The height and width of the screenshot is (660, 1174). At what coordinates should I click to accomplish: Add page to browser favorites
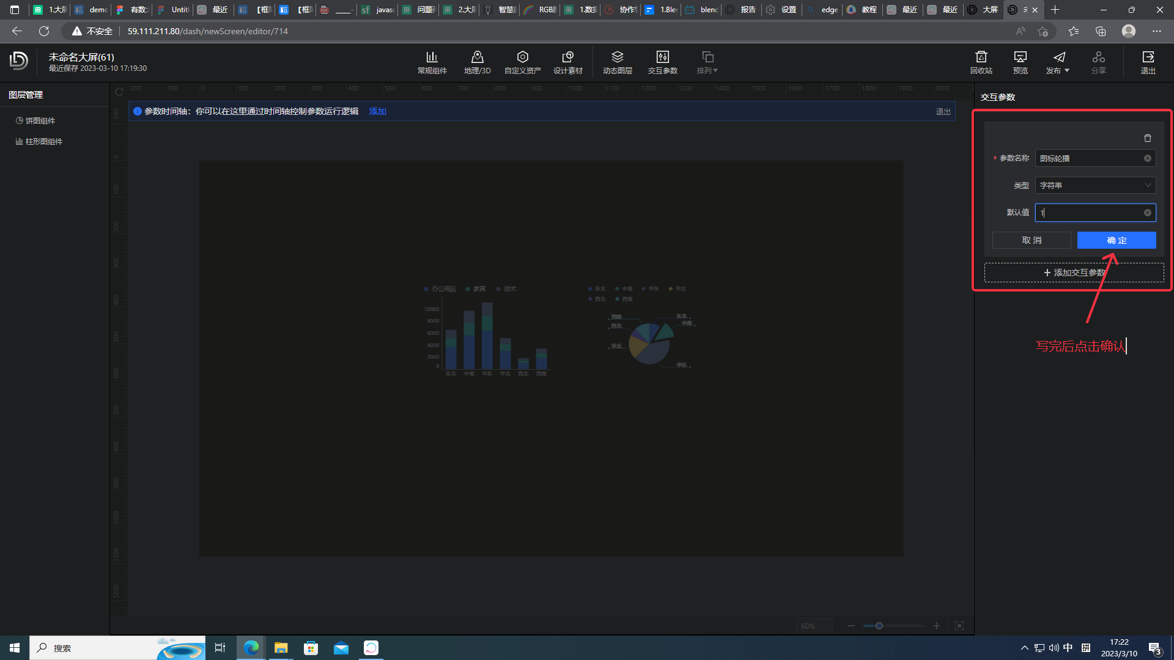(x=1043, y=31)
